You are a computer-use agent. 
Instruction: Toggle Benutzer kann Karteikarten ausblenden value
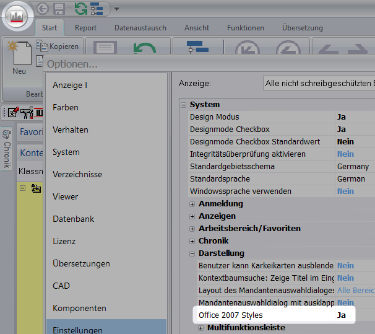click(x=345, y=265)
